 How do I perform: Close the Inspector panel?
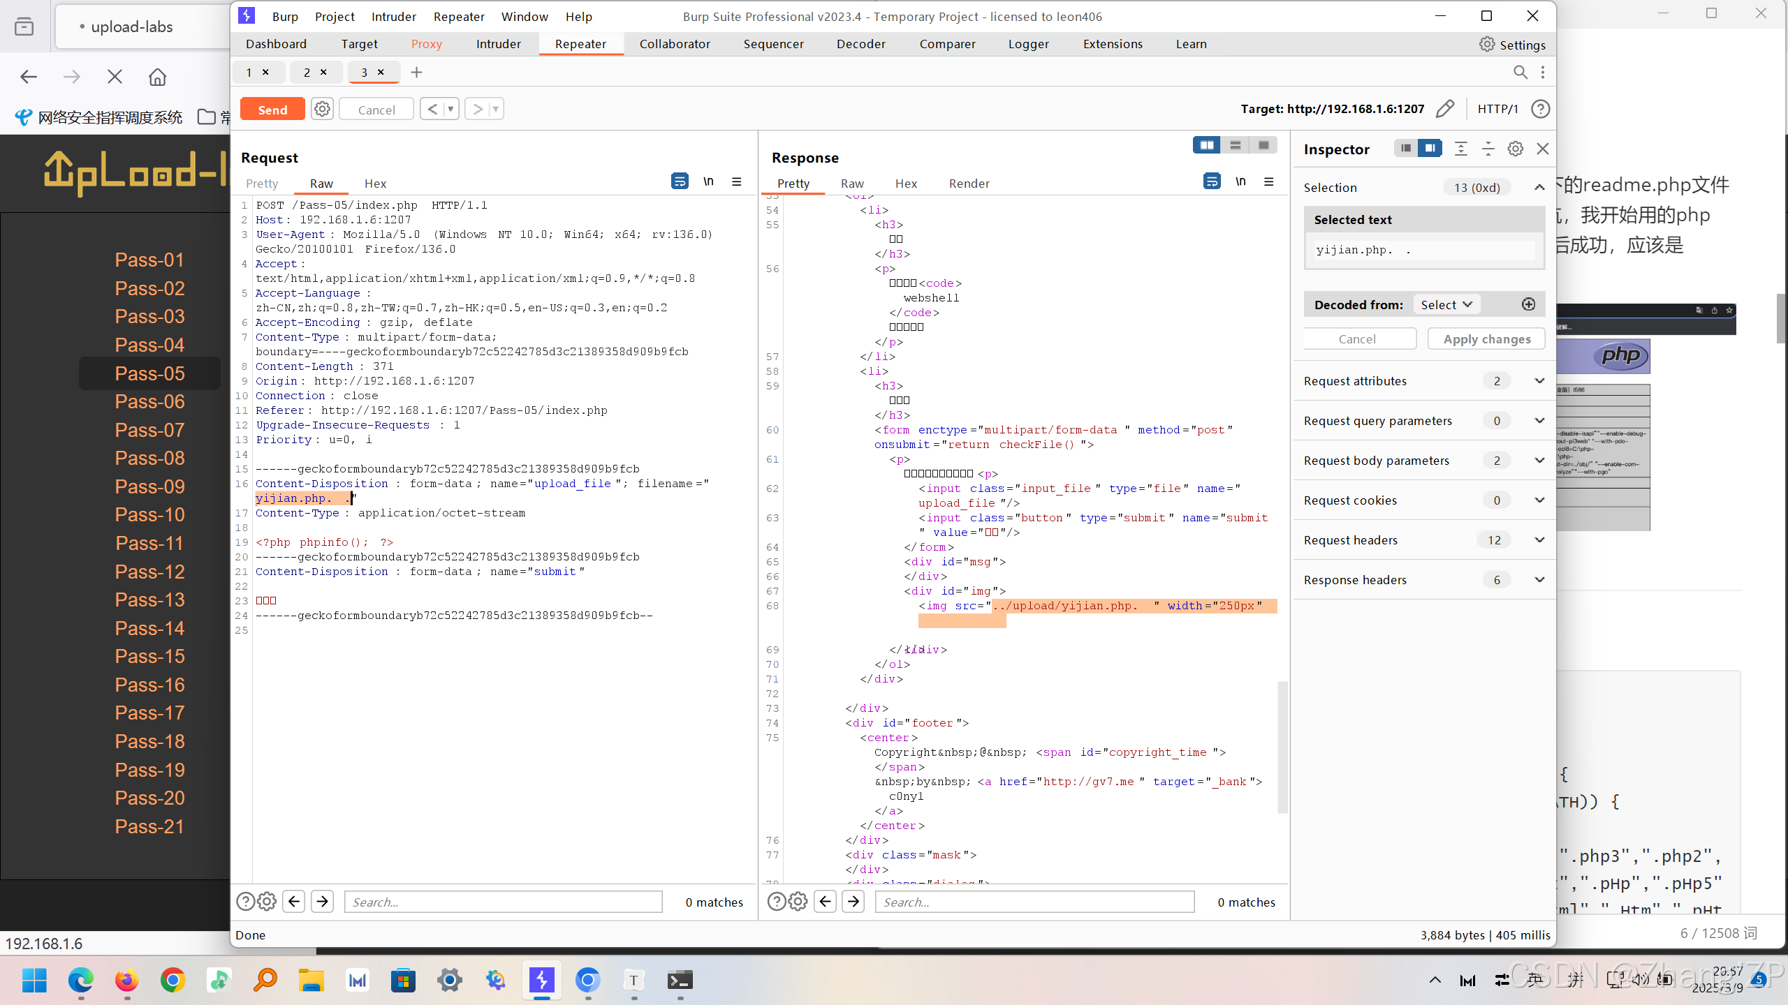click(x=1543, y=149)
